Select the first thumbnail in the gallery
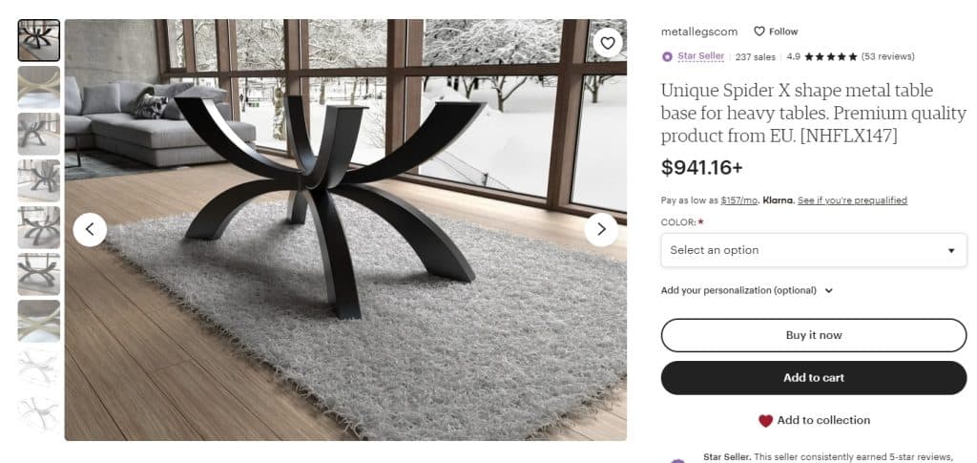This screenshot has width=977, height=463. tap(38, 40)
